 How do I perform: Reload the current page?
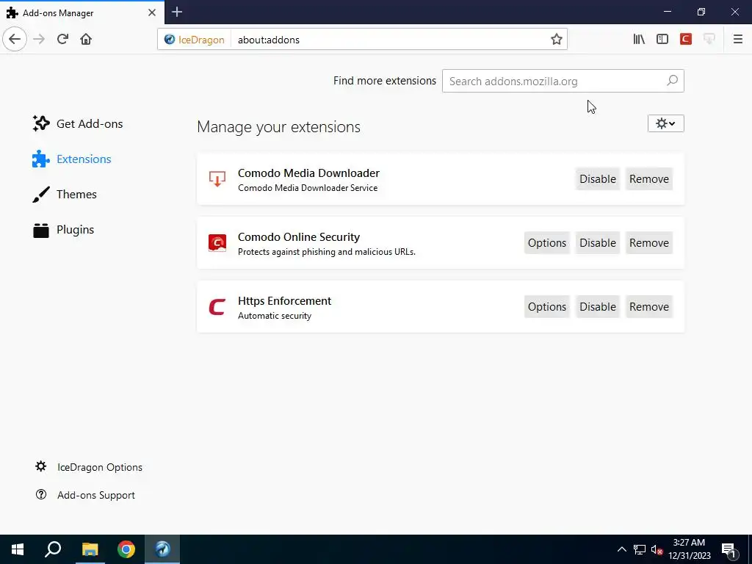pyautogui.click(x=62, y=39)
